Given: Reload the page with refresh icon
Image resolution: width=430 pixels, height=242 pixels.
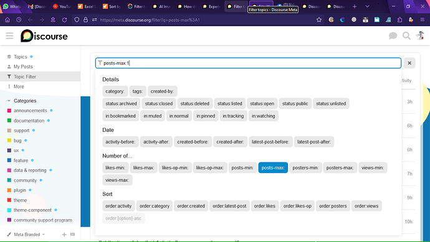Looking at the screenshot, I should tap(64, 20).
